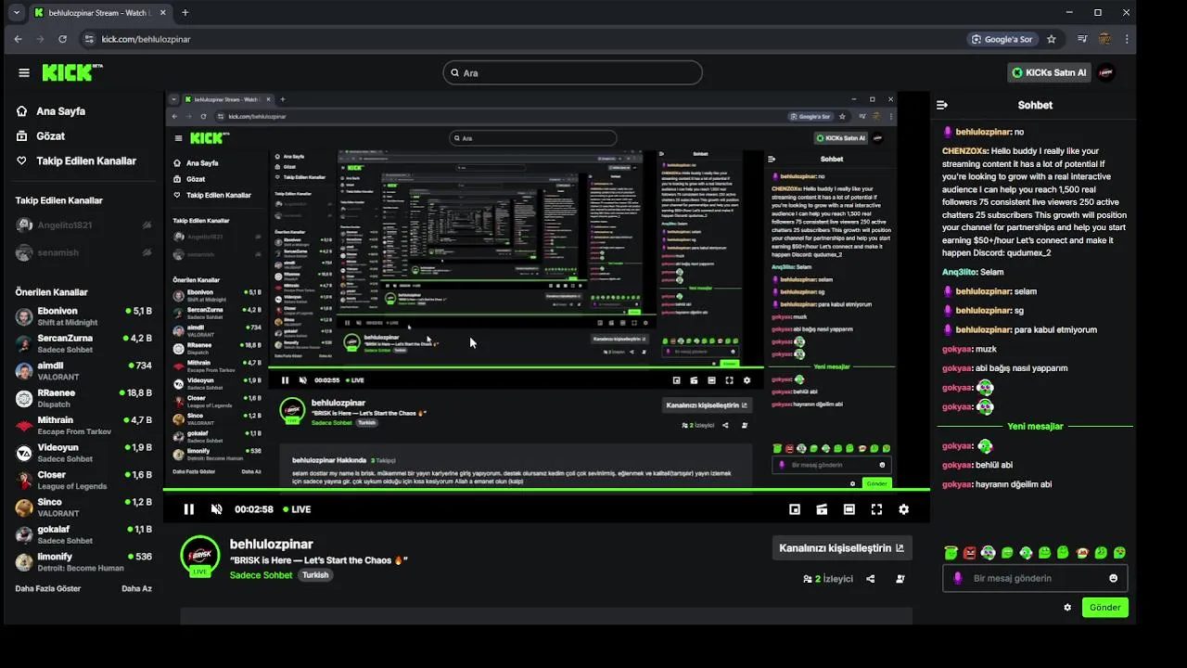Focus the Bir mesaj gönderin field
Viewport: 1187px width, 668px height.
(1035, 578)
